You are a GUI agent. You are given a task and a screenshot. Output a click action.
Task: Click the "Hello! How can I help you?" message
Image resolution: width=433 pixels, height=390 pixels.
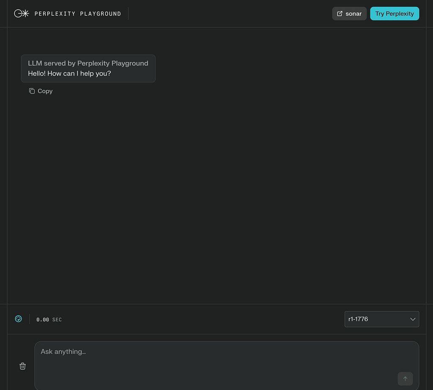click(x=69, y=74)
